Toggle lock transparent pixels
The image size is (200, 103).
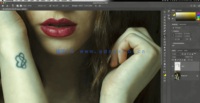176,60
